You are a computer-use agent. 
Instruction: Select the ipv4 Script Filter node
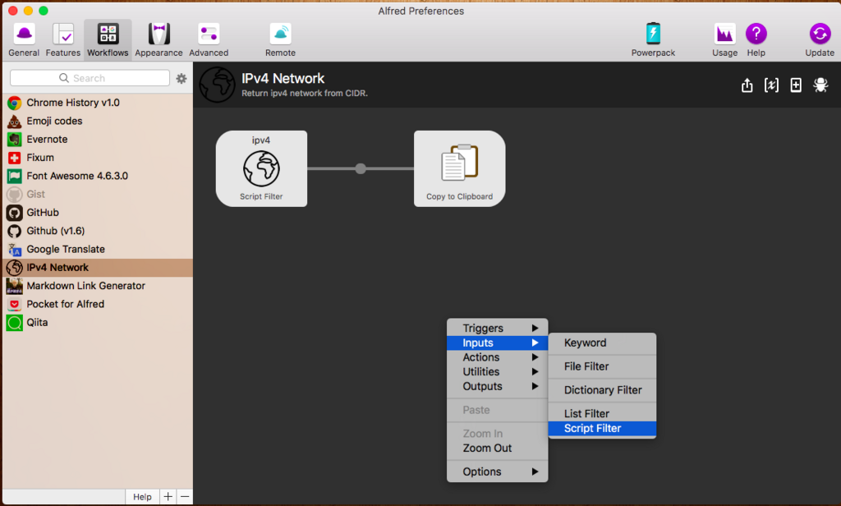click(261, 168)
